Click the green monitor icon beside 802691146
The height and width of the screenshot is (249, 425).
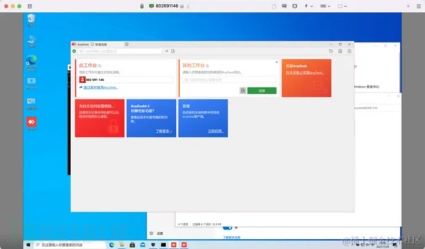152,6
